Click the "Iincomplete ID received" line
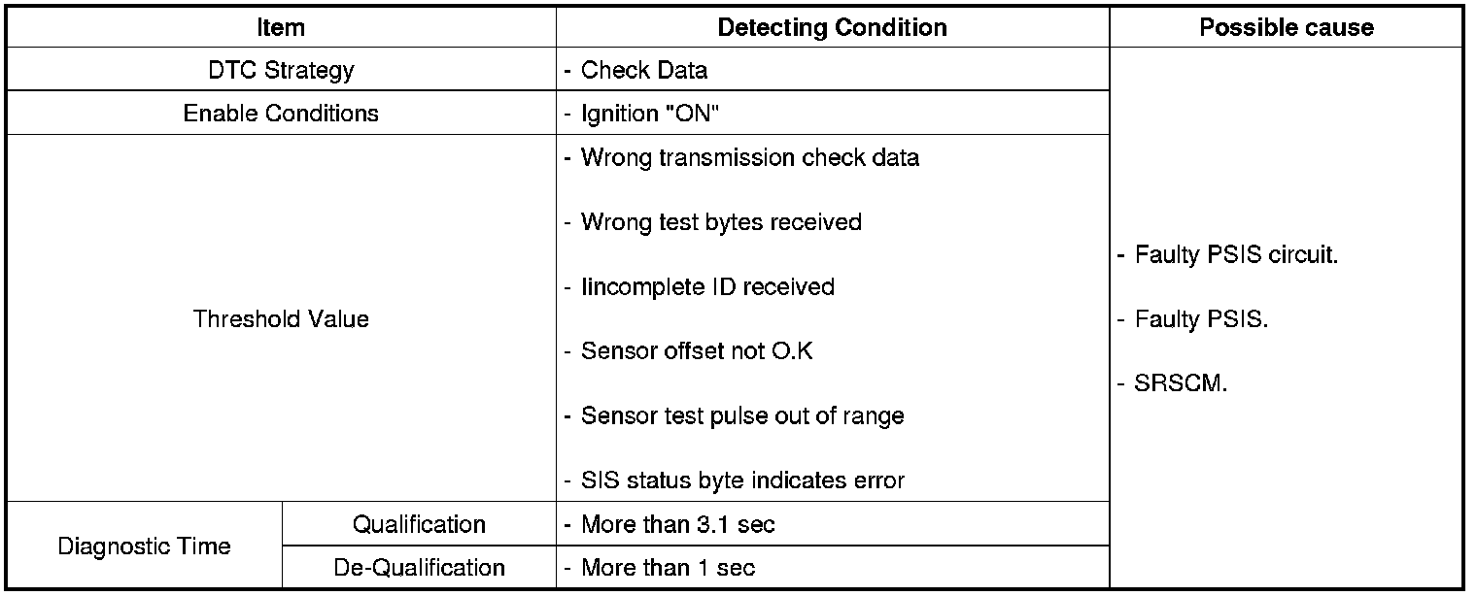The image size is (1477, 596). pyautogui.click(x=707, y=286)
